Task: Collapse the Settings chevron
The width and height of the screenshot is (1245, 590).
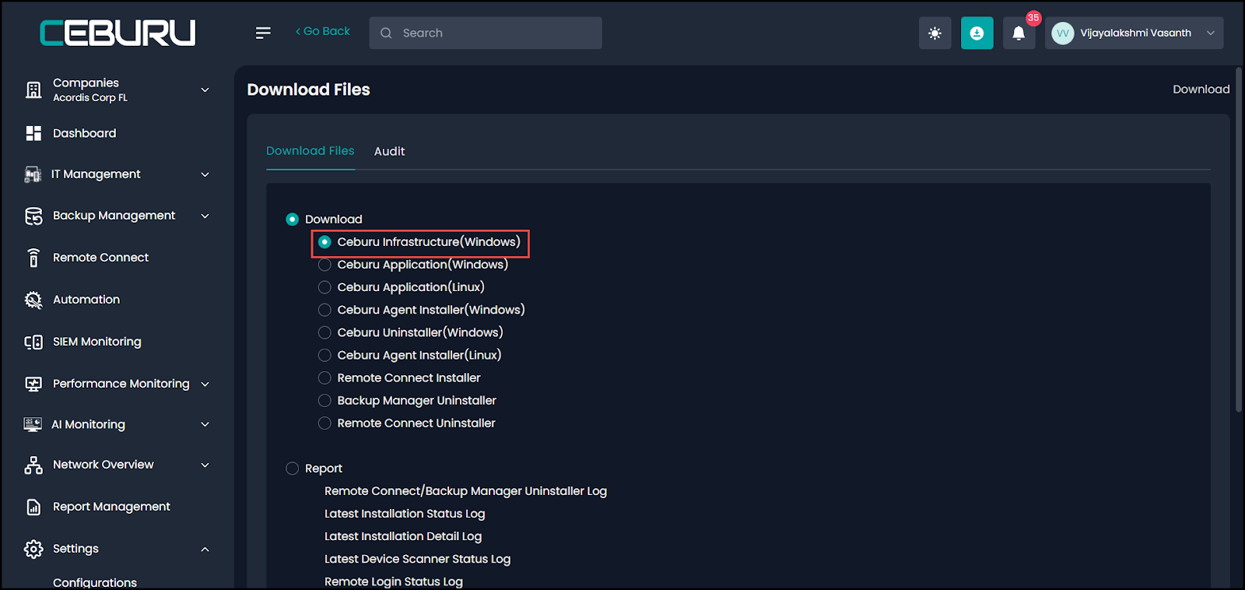Action: (205, 549)
